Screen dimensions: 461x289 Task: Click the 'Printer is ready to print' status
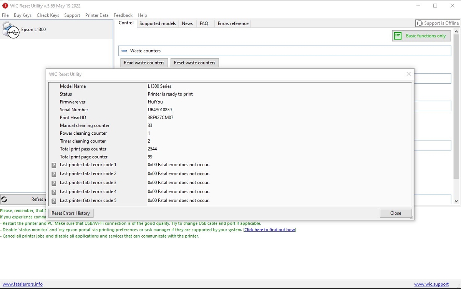170,94
